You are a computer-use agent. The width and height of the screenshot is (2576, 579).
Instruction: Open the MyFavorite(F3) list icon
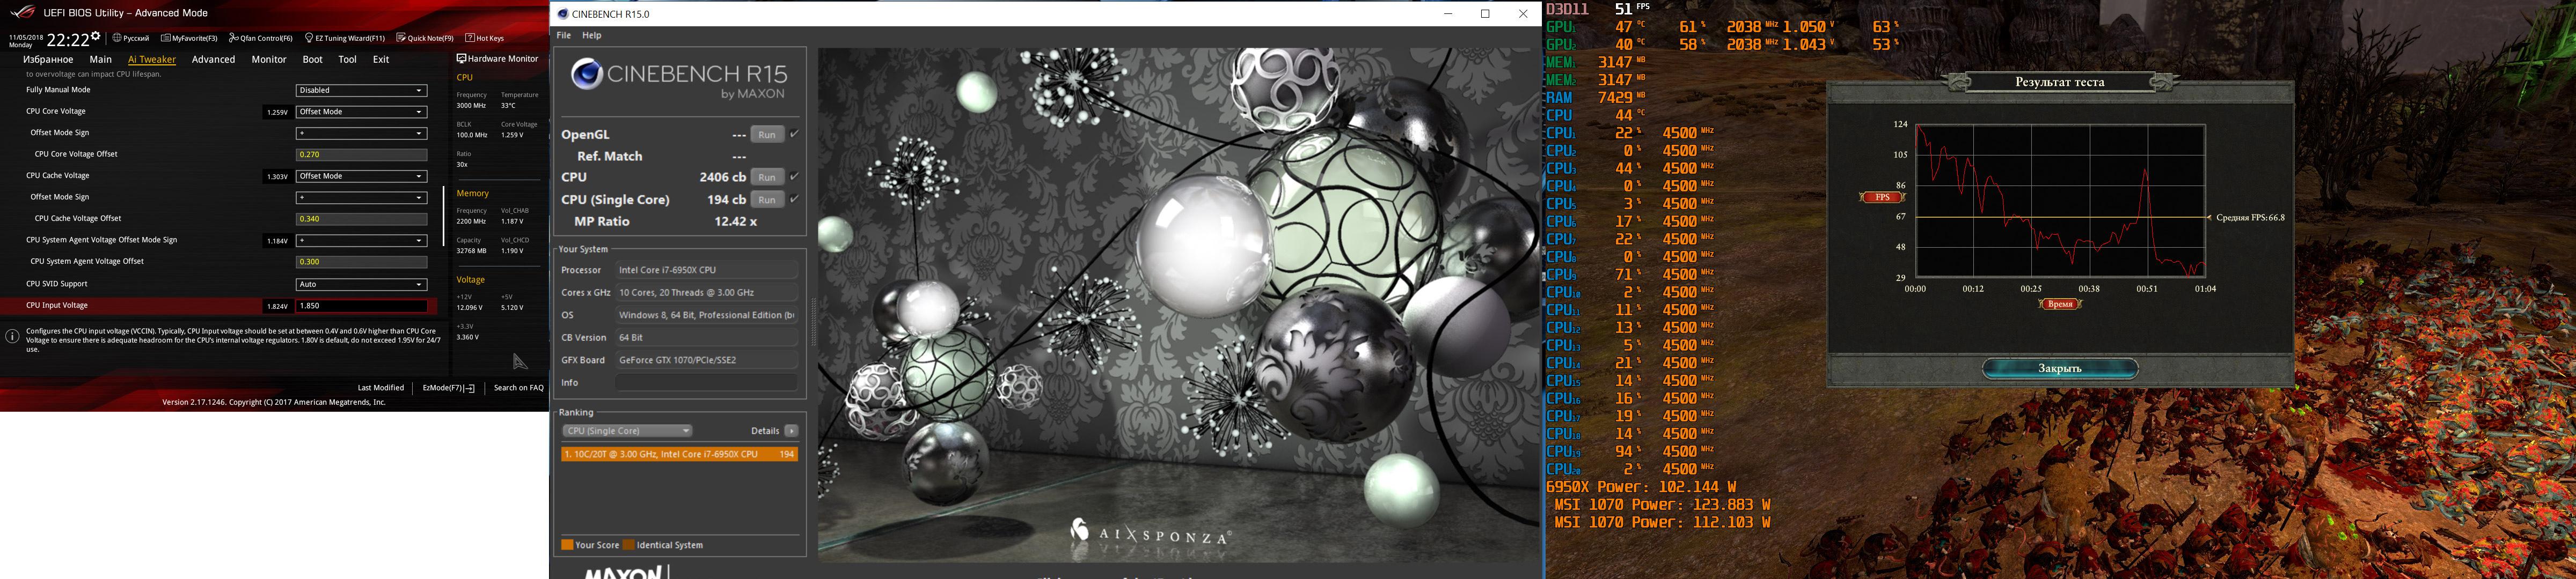click(166, 38)
